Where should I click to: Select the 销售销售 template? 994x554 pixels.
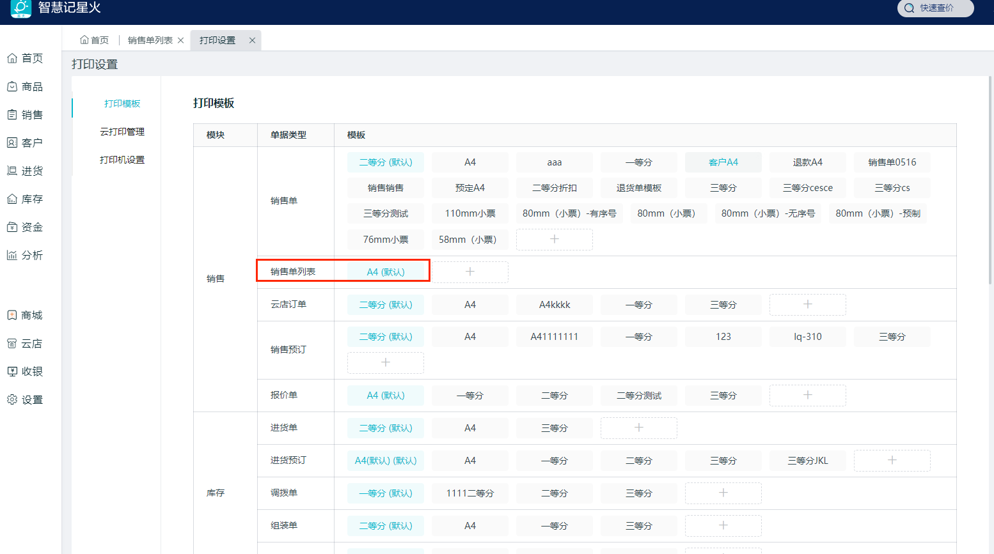(386, 188)
